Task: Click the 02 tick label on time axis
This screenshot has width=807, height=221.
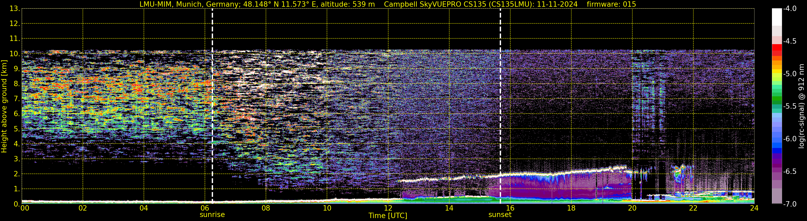Action: [83, 208]
